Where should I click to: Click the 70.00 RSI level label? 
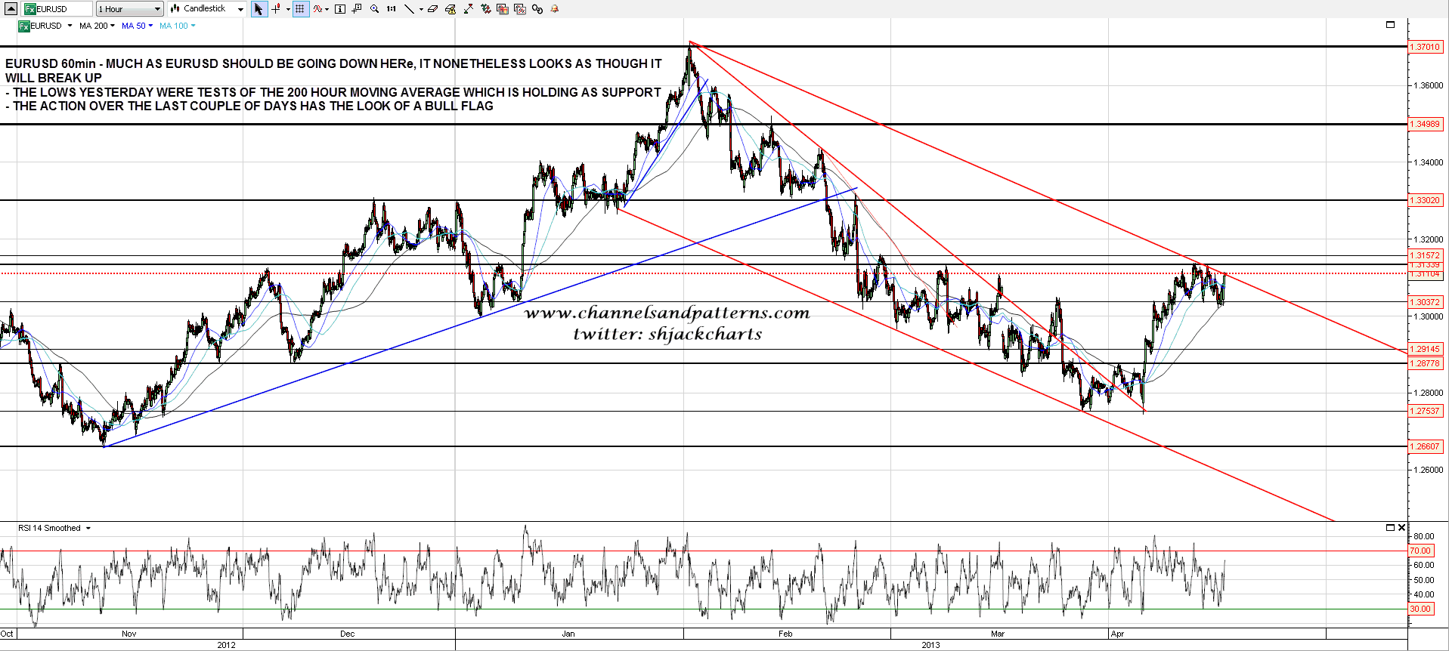click(x=1420, y=551)
